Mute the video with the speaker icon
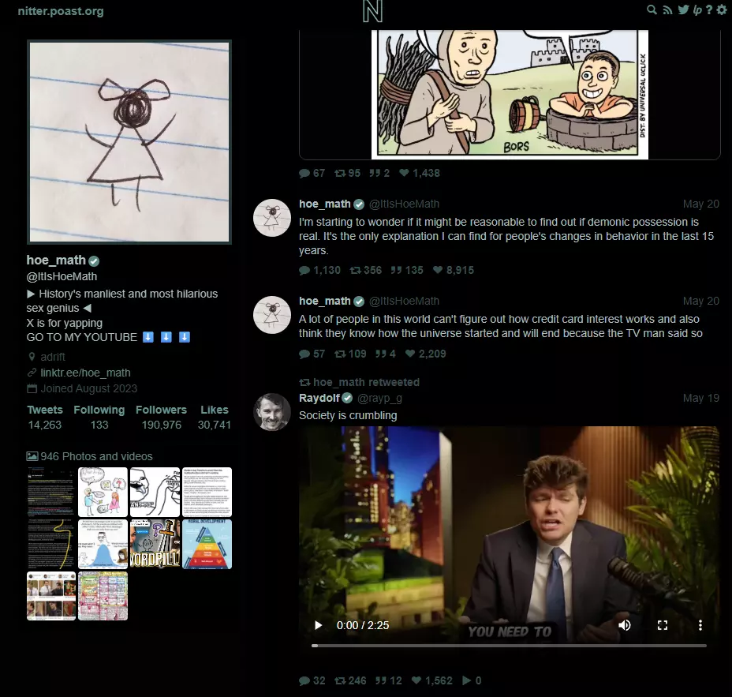 pos(625,625)
